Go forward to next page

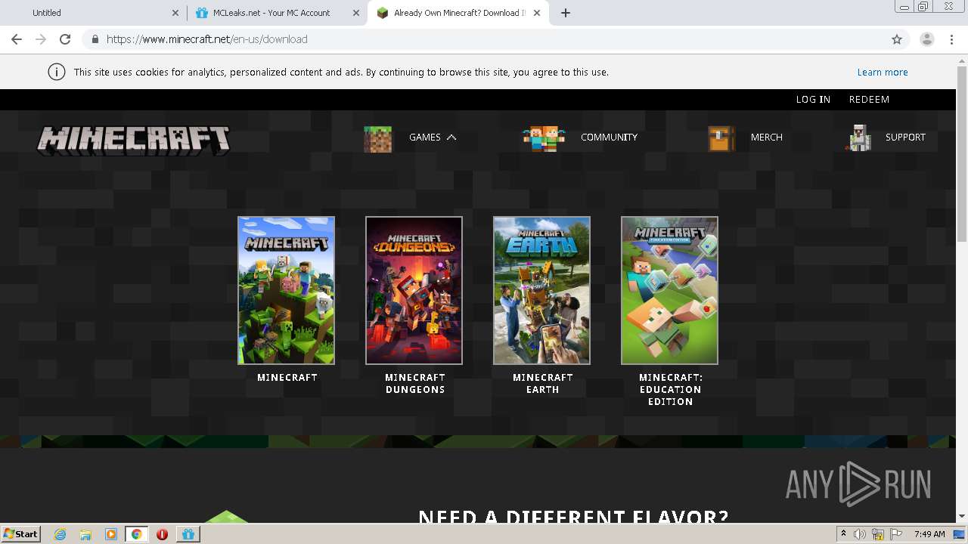tap(41, 39)
